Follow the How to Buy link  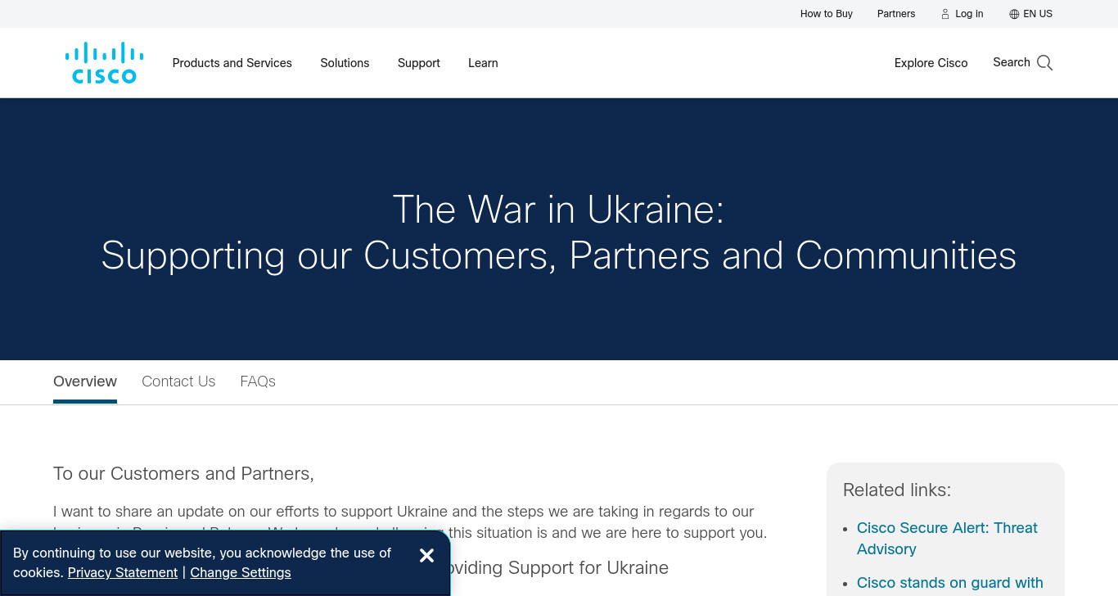point(827,14)
